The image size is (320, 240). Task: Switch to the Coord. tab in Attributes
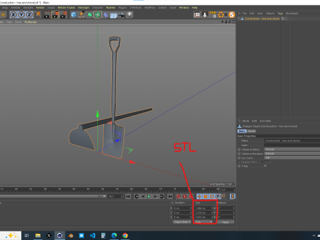[251, 131]
